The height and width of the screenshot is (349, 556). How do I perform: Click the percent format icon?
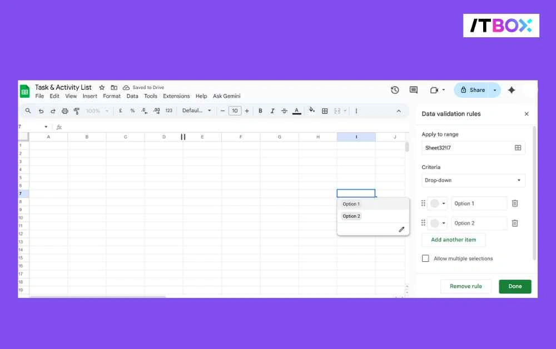pyautogui.click(x=133, y=111)
